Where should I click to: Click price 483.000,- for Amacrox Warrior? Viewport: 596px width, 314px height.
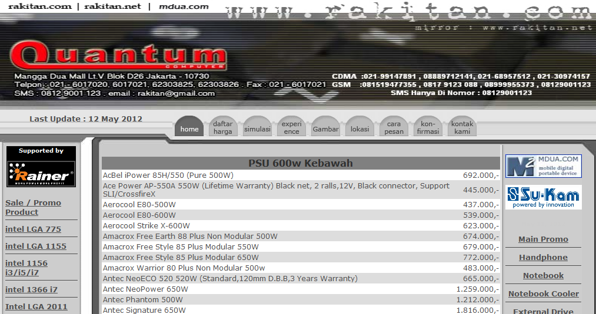(481, 268)
